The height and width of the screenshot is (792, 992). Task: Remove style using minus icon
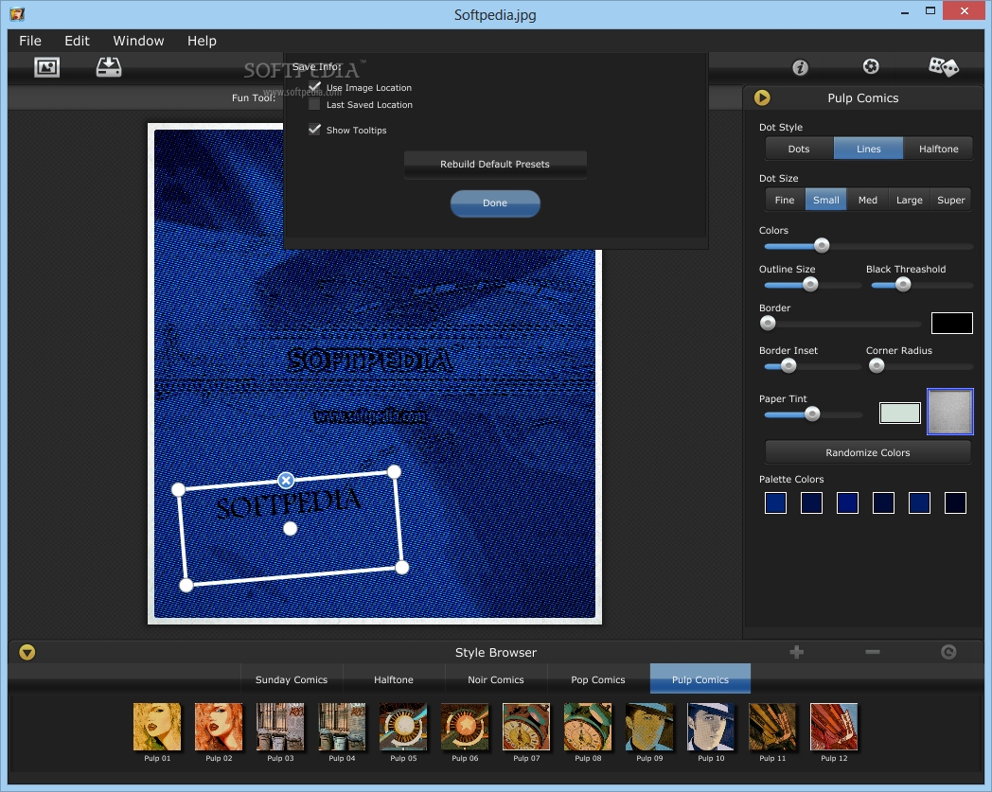[x=873, y=652]
